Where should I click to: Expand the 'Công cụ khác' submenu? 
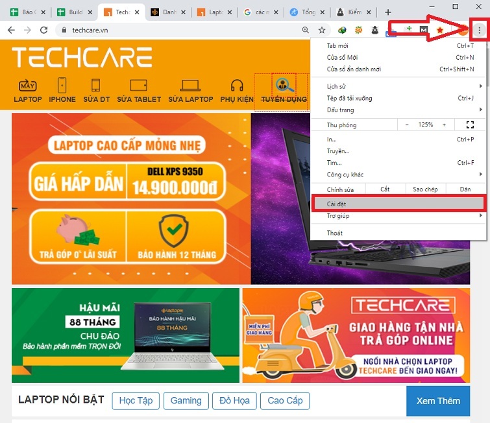(x=398, y=175)
